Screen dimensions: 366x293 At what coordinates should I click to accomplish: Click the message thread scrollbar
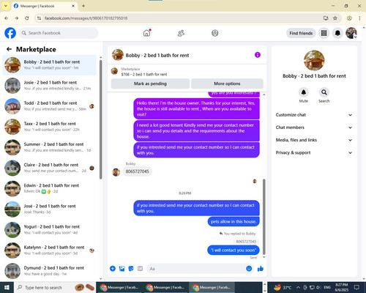tap(264, 217)
